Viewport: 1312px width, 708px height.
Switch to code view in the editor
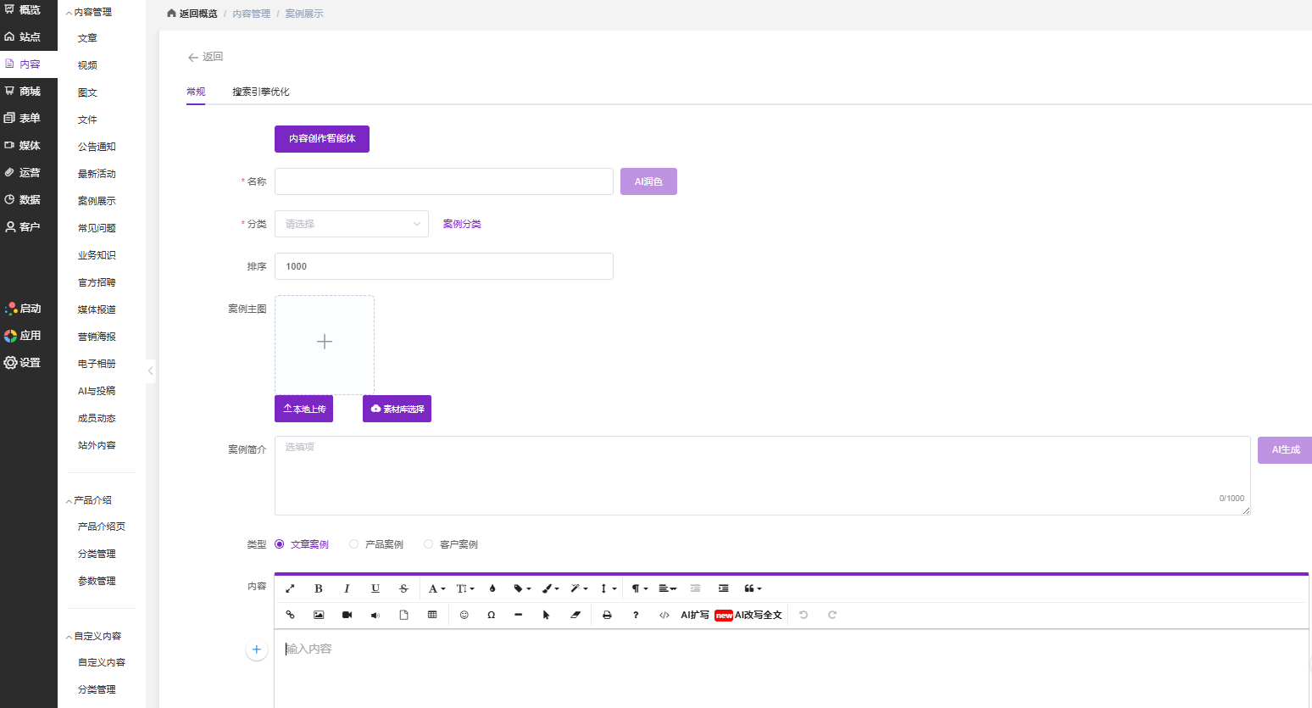(x=664, y=615)
